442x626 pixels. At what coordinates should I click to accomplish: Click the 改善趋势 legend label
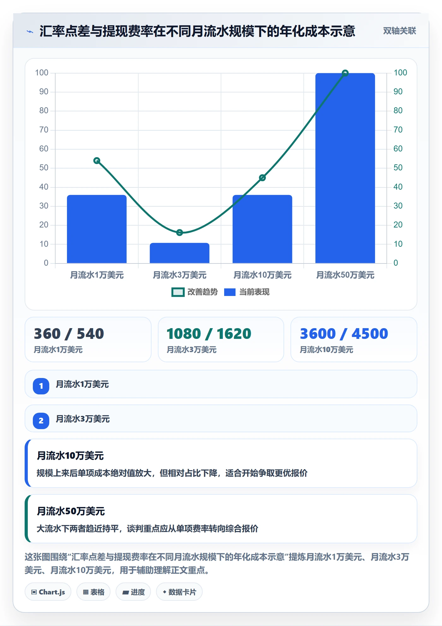pos(202,292)
